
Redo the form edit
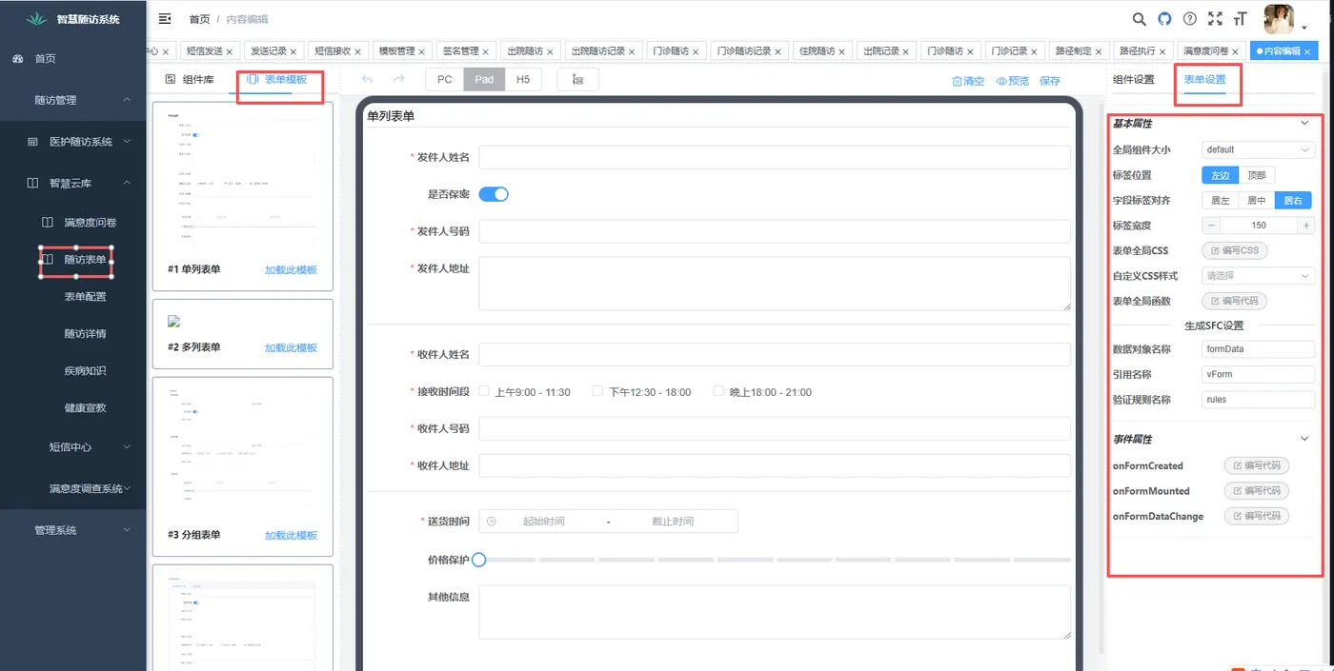(x=398, y=80)
